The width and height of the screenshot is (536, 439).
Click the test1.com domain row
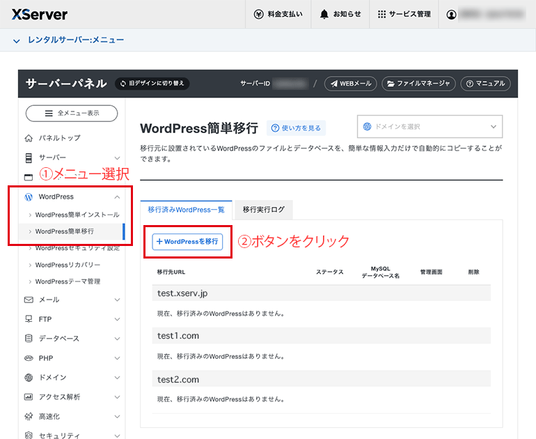(x=322, y=336)
